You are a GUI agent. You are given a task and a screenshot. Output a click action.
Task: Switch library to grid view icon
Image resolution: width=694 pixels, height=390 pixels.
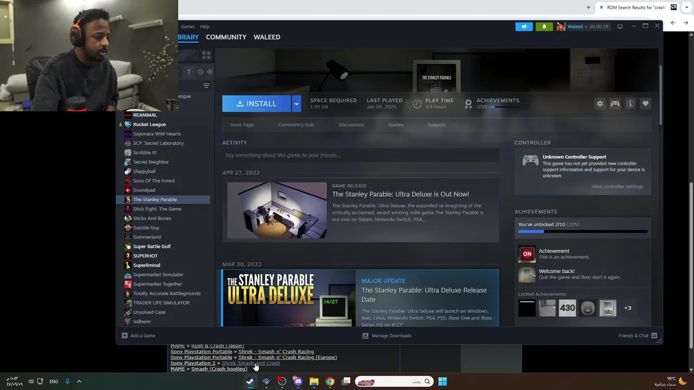pos(206,55)
